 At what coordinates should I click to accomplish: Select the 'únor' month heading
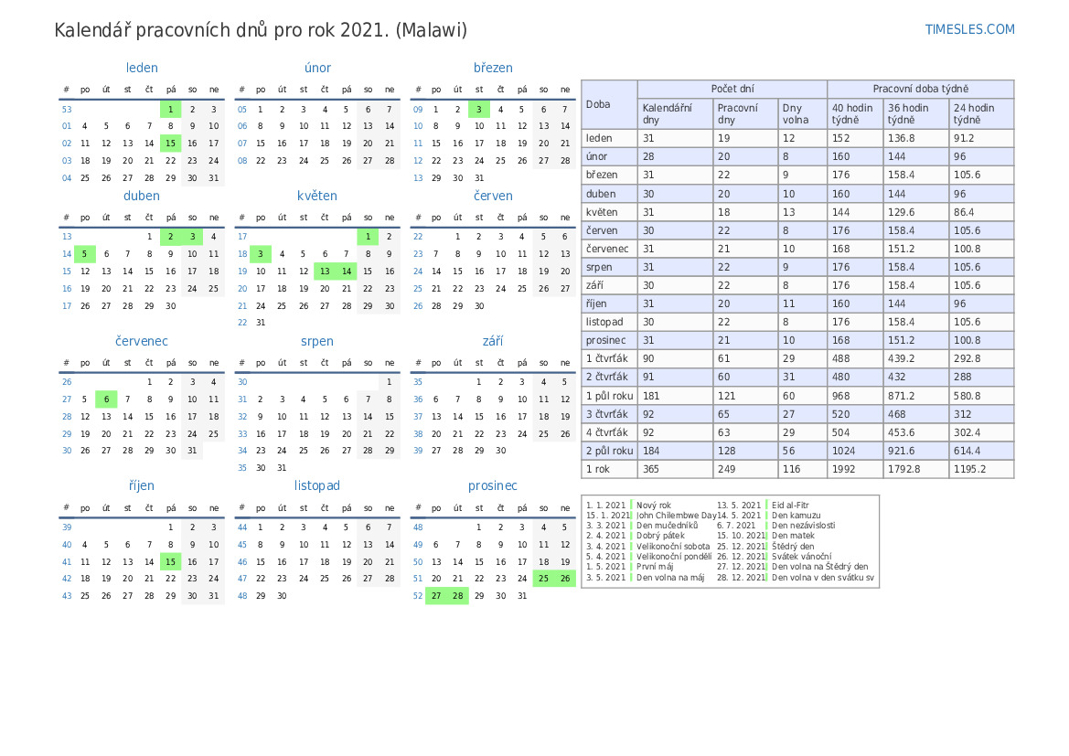coord(317,68)
